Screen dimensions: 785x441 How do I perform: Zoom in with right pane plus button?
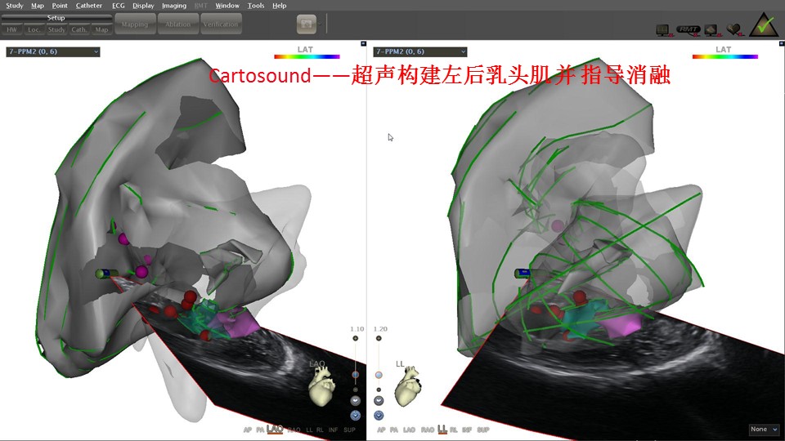coord(379,338)
